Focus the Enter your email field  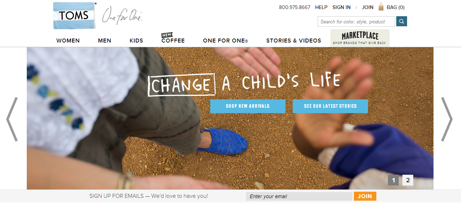point(299,196)
